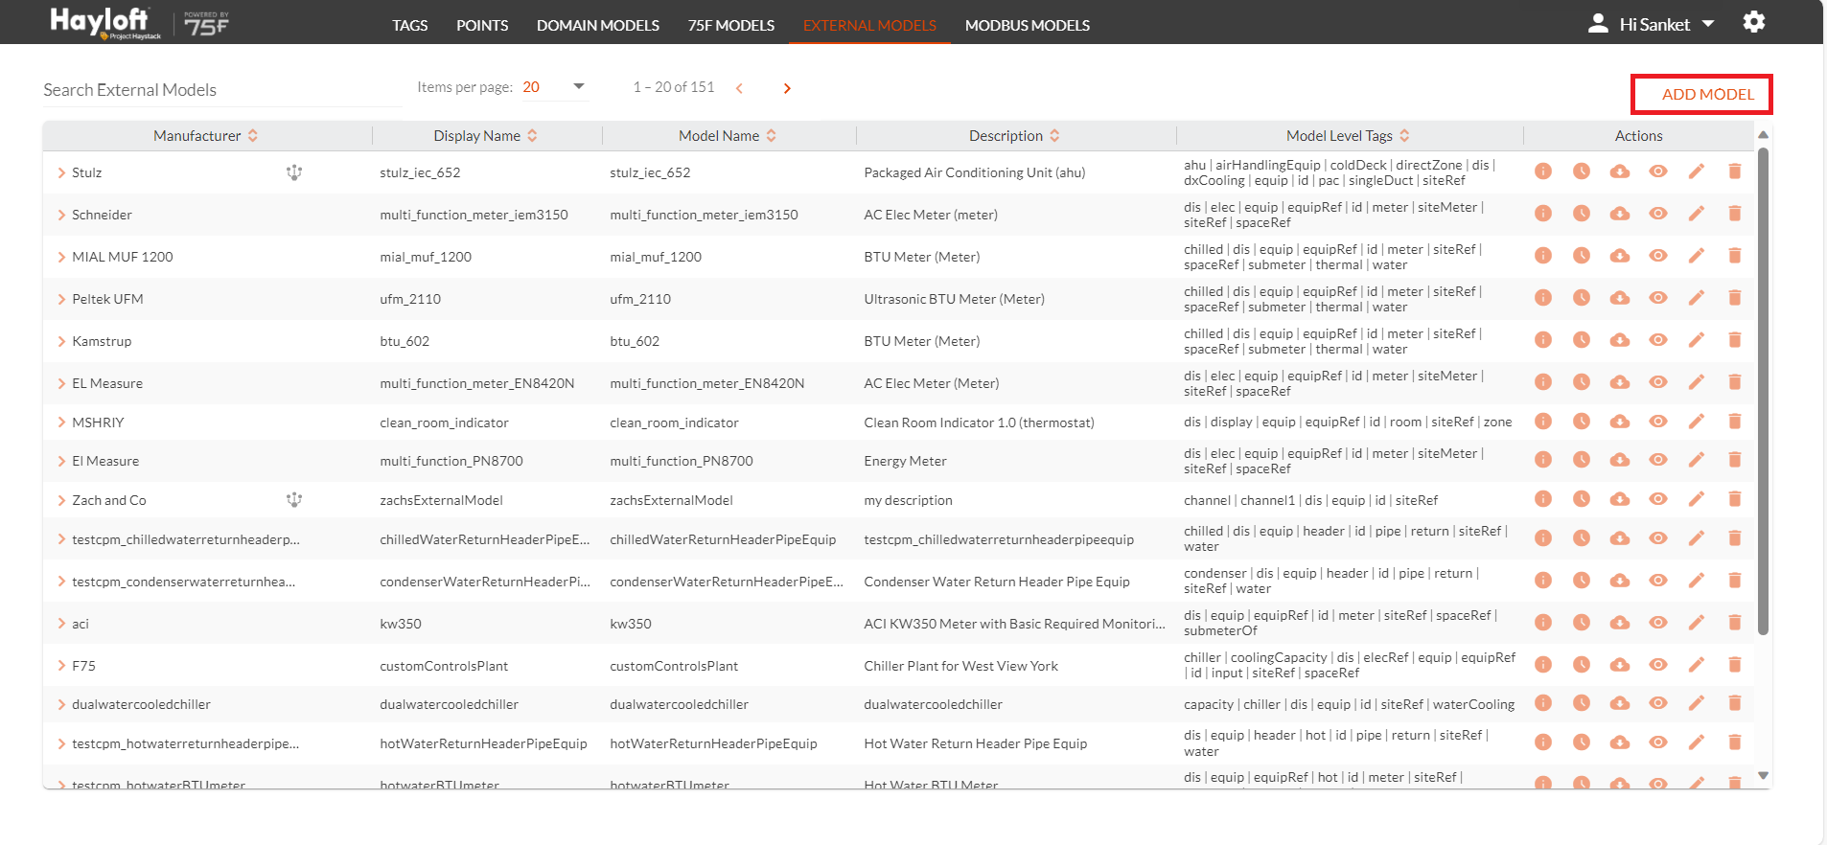Image resolution: width=1827 pixels, height=845 pixels.
Task: Click USB connector icon beside Stulz
Action: coord(294,172)
